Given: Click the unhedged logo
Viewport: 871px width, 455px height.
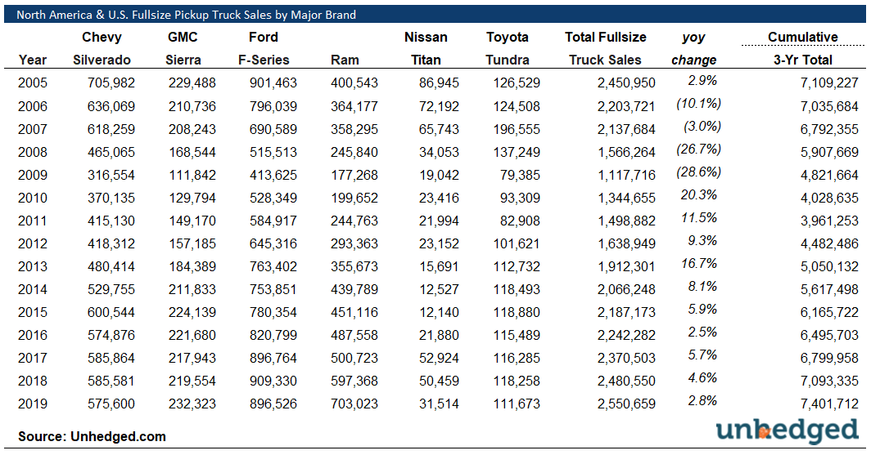Looking at the screenshot, I should 788,432.
